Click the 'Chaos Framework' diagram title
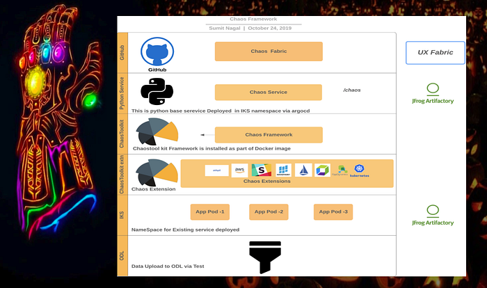The height and width of the screenshot is (288, 487). click(x=253, y=19)
